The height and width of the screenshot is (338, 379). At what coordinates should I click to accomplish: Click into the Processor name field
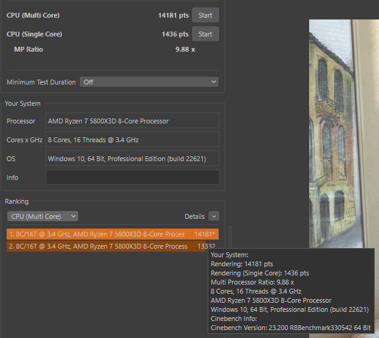tap(132, 120)
